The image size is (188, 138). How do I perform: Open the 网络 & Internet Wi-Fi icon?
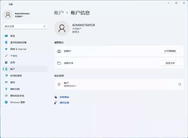tap(6, 49)
